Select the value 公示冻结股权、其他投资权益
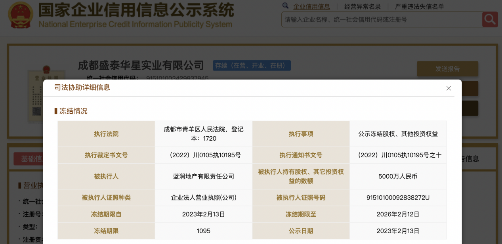 (398, 134)
